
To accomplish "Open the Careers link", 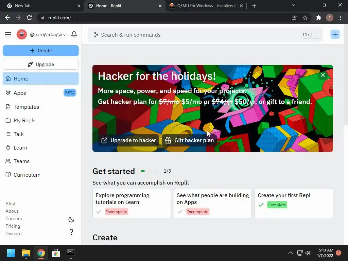I will (14, 219).
